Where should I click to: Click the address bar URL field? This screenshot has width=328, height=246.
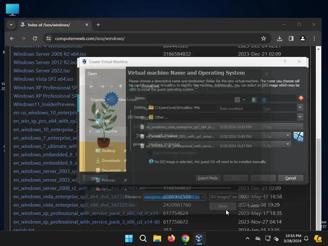tap(155, 38)
